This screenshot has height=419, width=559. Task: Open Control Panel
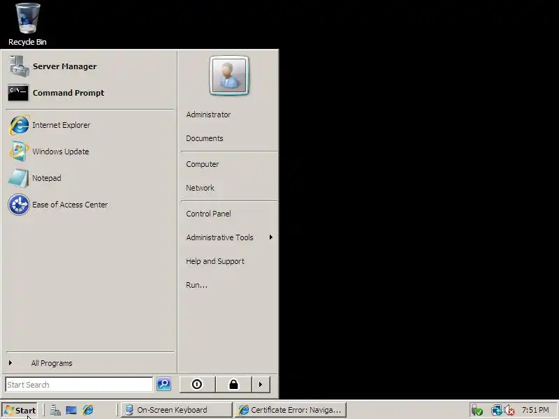229,214
